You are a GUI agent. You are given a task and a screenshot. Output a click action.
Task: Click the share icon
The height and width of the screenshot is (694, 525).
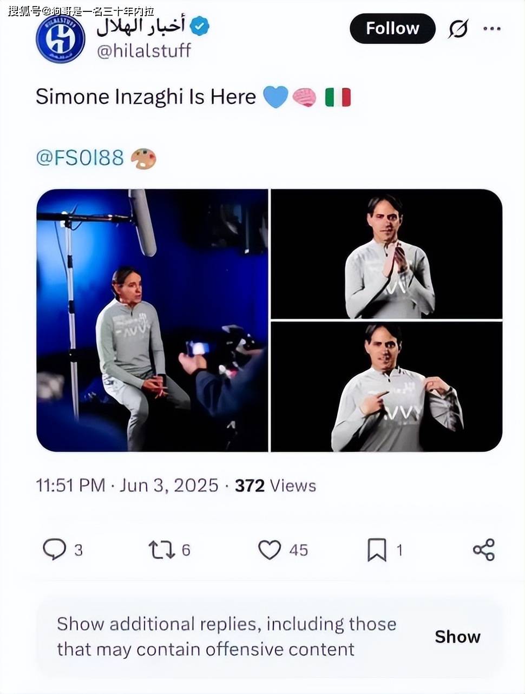[x=483, y=549]
